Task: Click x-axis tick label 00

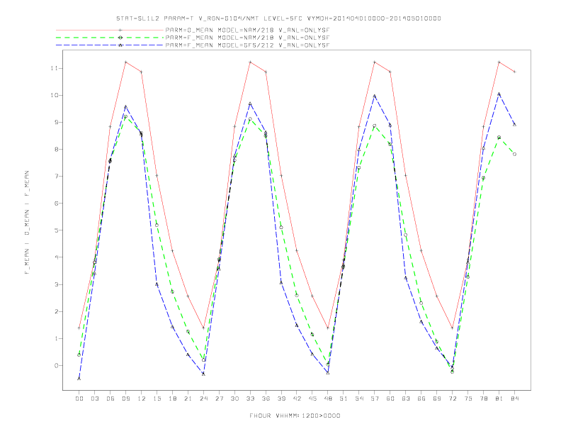Action: (79, 399)
